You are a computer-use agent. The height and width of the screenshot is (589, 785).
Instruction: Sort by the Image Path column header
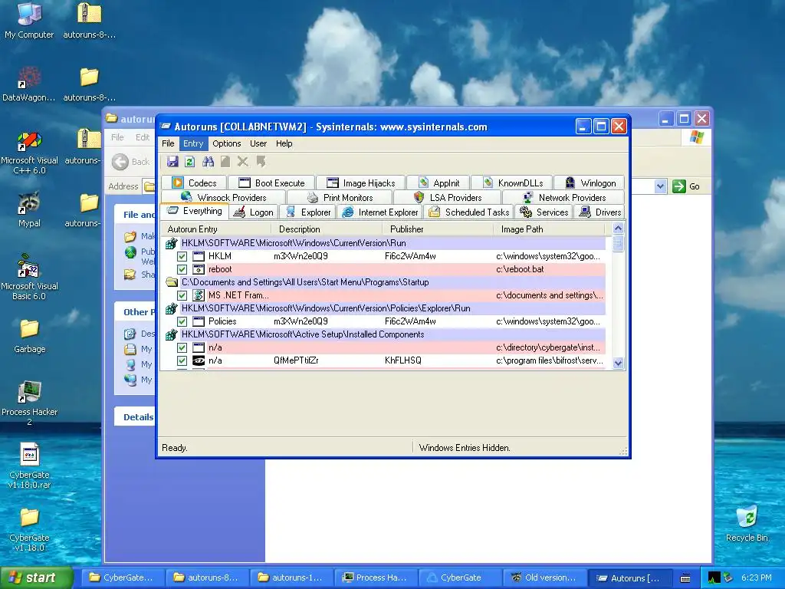(x=549, y=229)
